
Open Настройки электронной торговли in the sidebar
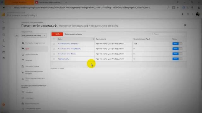tap(33, 73)
